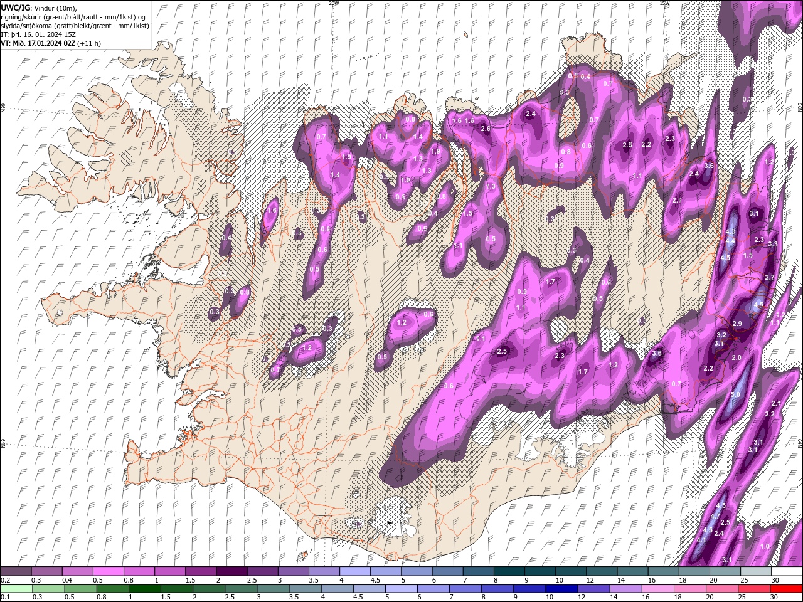Click the '2.9' snowfall value on map

(x=738, y=324)
